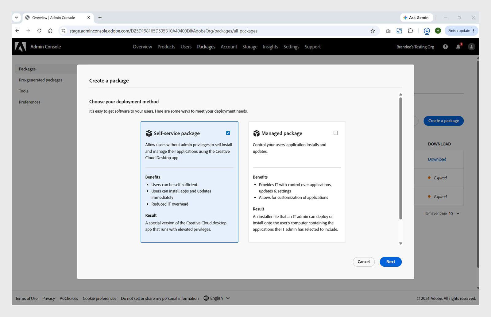This screenshot has height=317, width=491.
Task: Click the Managed package card title
Action: click(x=282, y=133)
